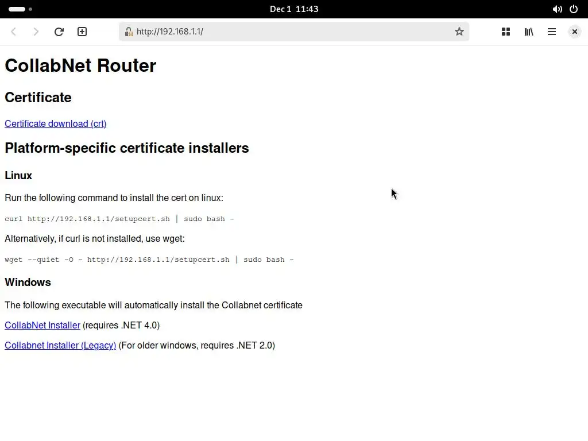Click the Certificate section heading
The height and width of the screenshot is (441, 588).
pos(38,98)
